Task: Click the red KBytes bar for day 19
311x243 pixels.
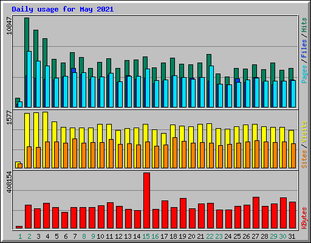Action: (x=183, y=213)
